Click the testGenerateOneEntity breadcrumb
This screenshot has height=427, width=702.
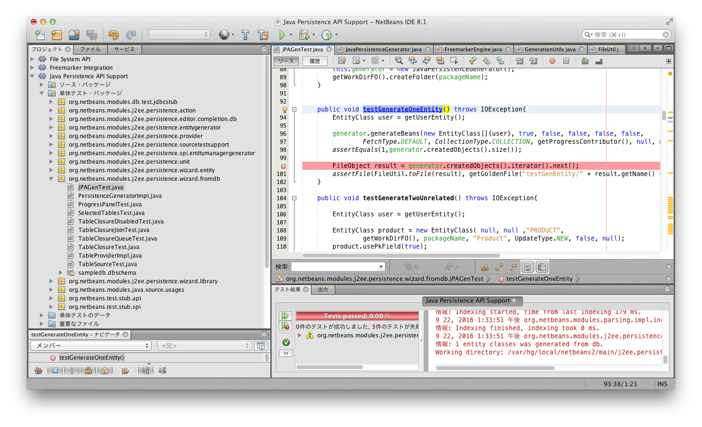539,279
